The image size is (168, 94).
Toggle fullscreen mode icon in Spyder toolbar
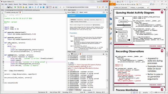coord(50,7)
